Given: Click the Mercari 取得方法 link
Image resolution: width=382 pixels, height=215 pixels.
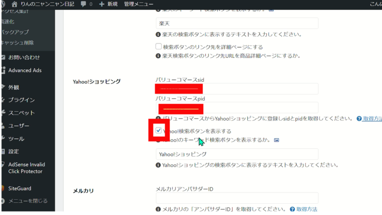Looking at the screenshot, I should coord(307,209).
